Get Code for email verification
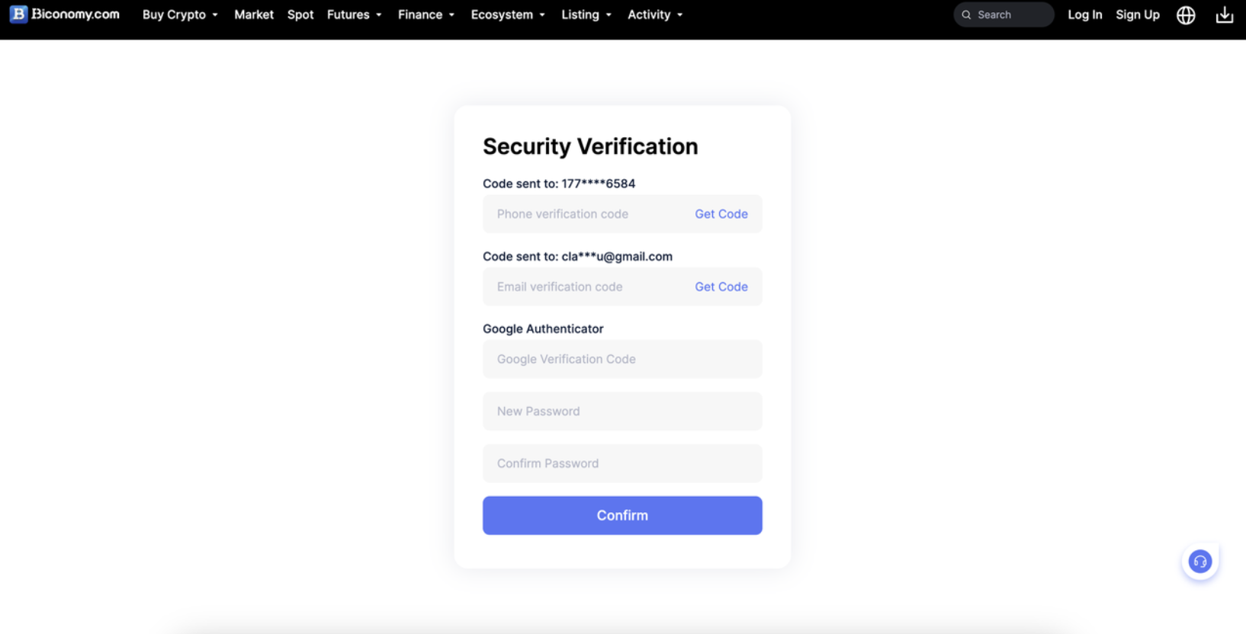The image size is (1246, 634). [x=721, y=287]
